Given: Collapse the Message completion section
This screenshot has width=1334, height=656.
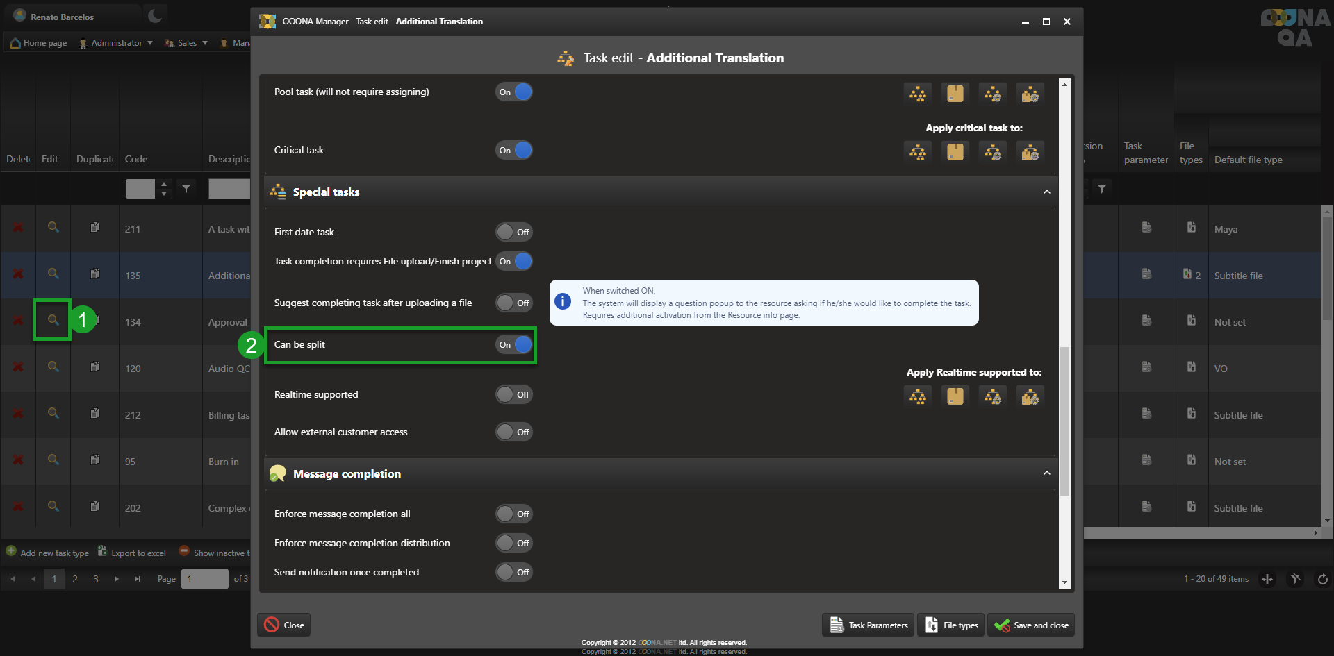Looking at the screenshot, I should pyautogui.click(x=1046, y=473).
